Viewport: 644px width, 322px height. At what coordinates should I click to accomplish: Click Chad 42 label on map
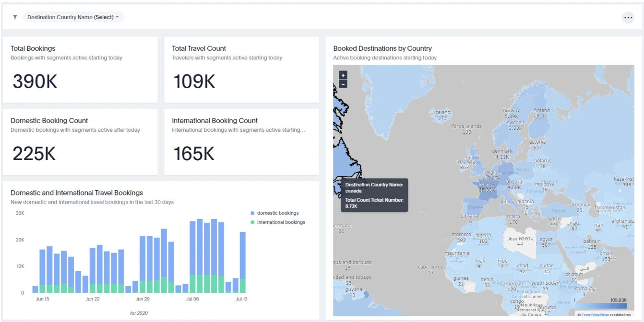(523, 268)
